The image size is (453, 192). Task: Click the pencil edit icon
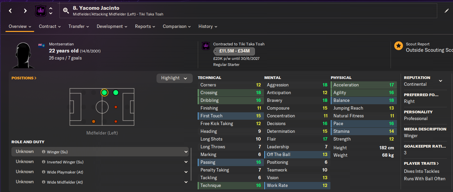pos(446,11)
